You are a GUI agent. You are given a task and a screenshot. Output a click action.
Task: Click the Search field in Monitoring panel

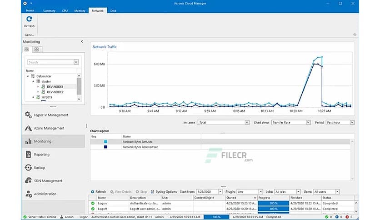click(50, 62)
